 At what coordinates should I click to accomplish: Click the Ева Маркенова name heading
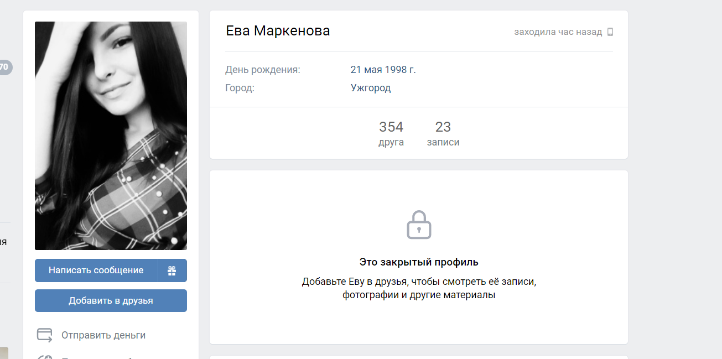point(278,31)
